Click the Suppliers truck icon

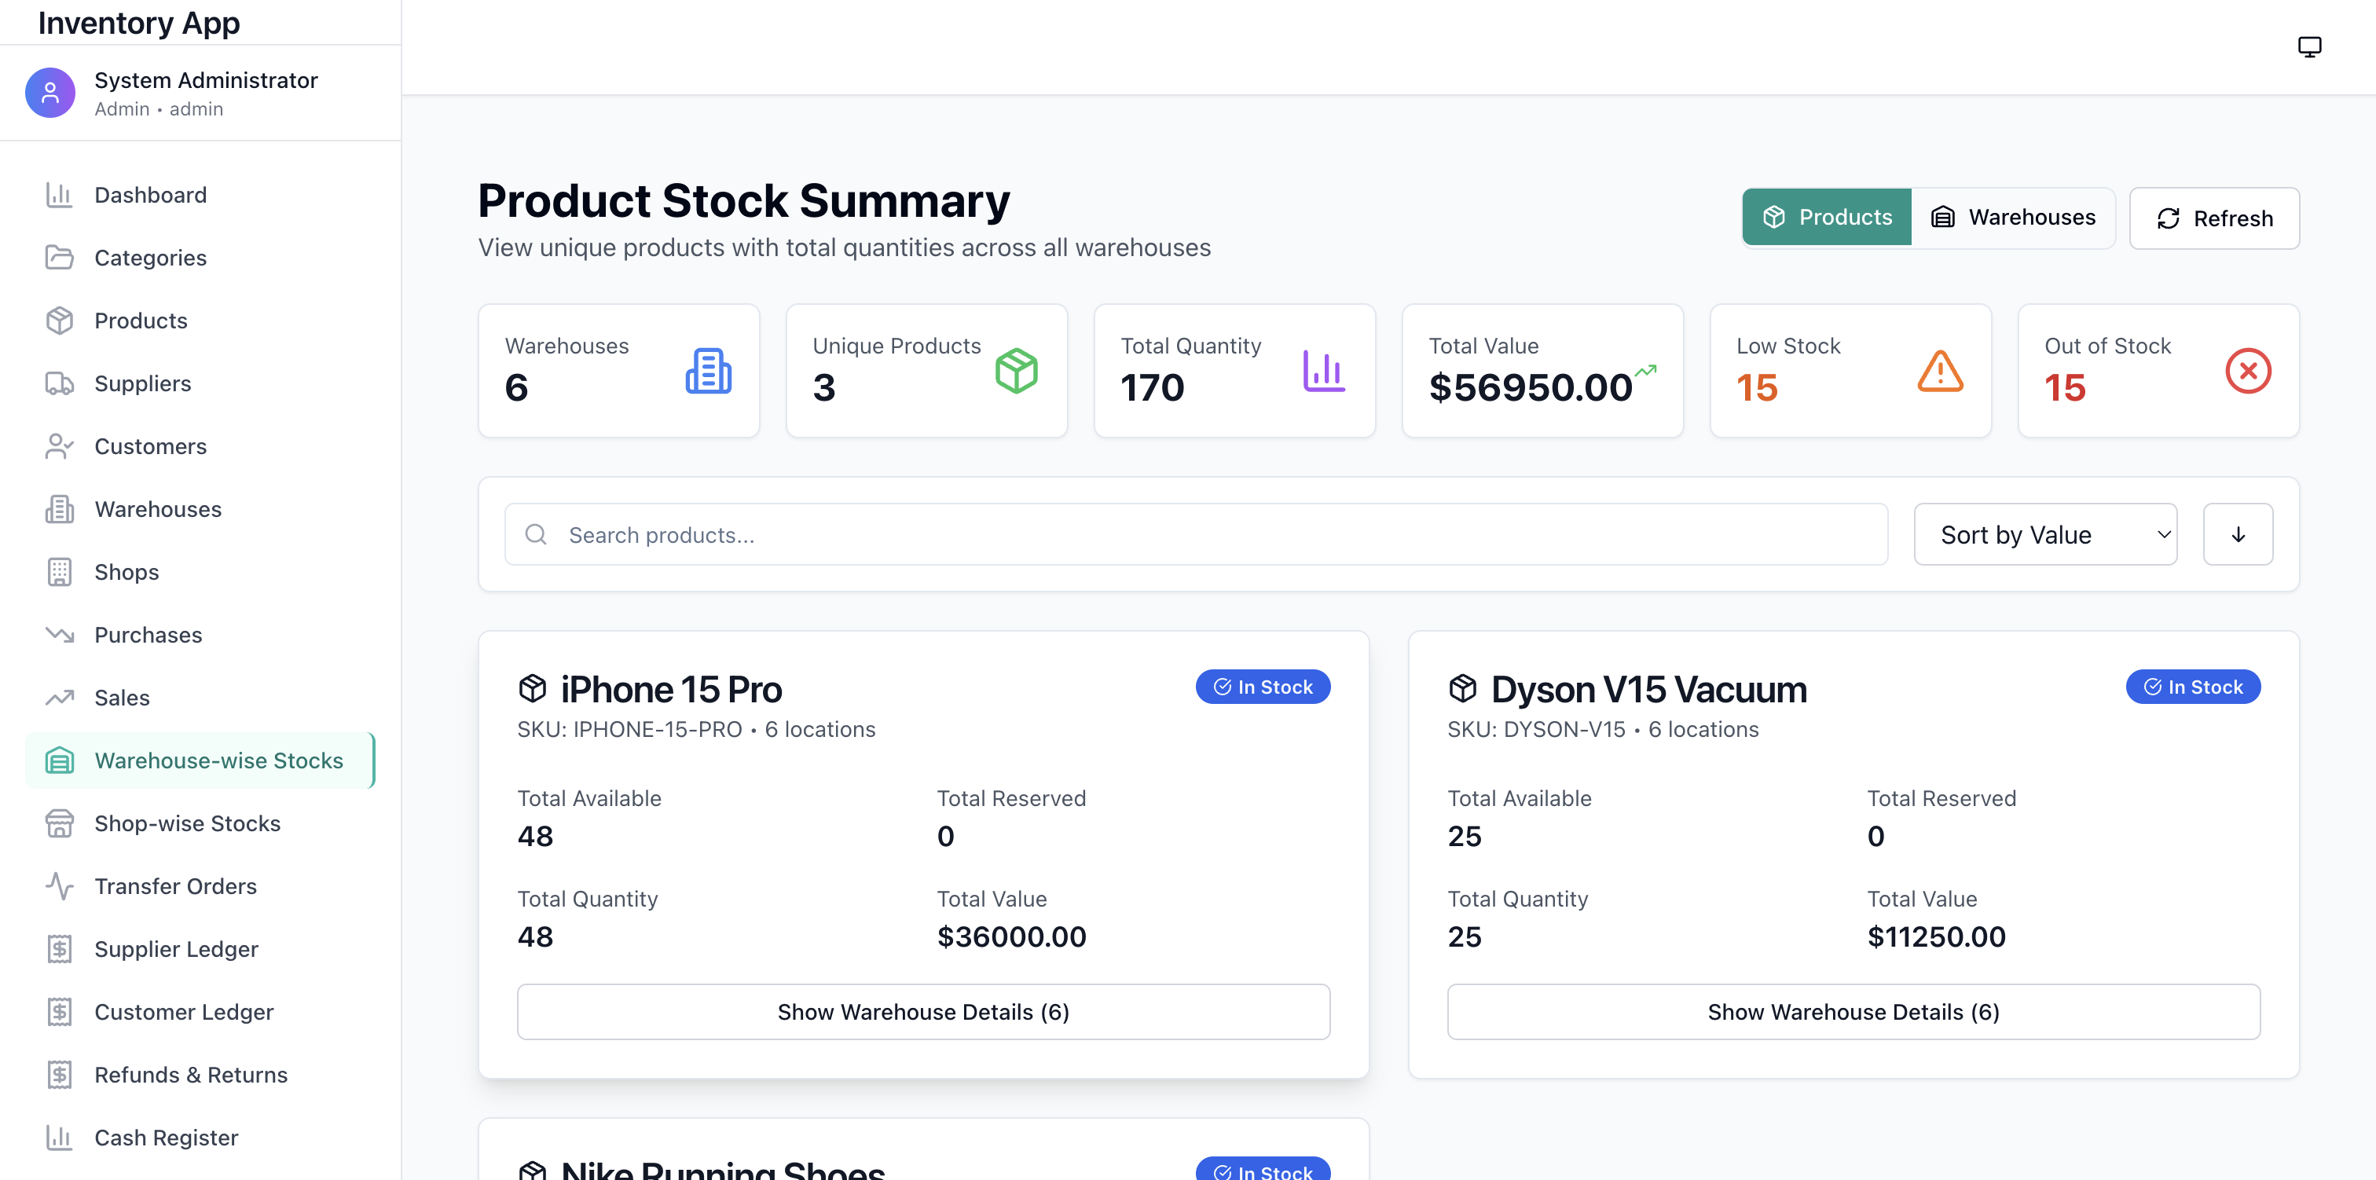(59, 383)
